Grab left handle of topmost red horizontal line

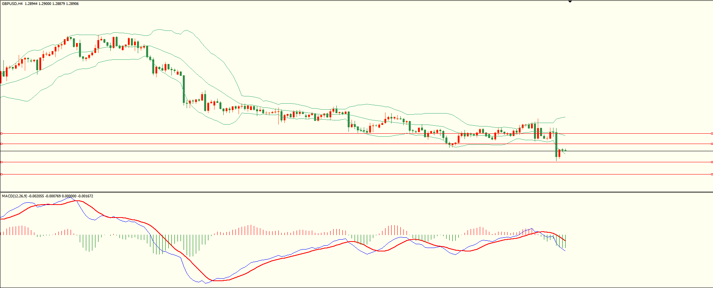click(x=2, y=133)
